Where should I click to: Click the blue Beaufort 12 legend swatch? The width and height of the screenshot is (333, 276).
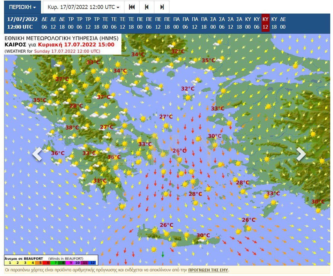pos(93,262)
